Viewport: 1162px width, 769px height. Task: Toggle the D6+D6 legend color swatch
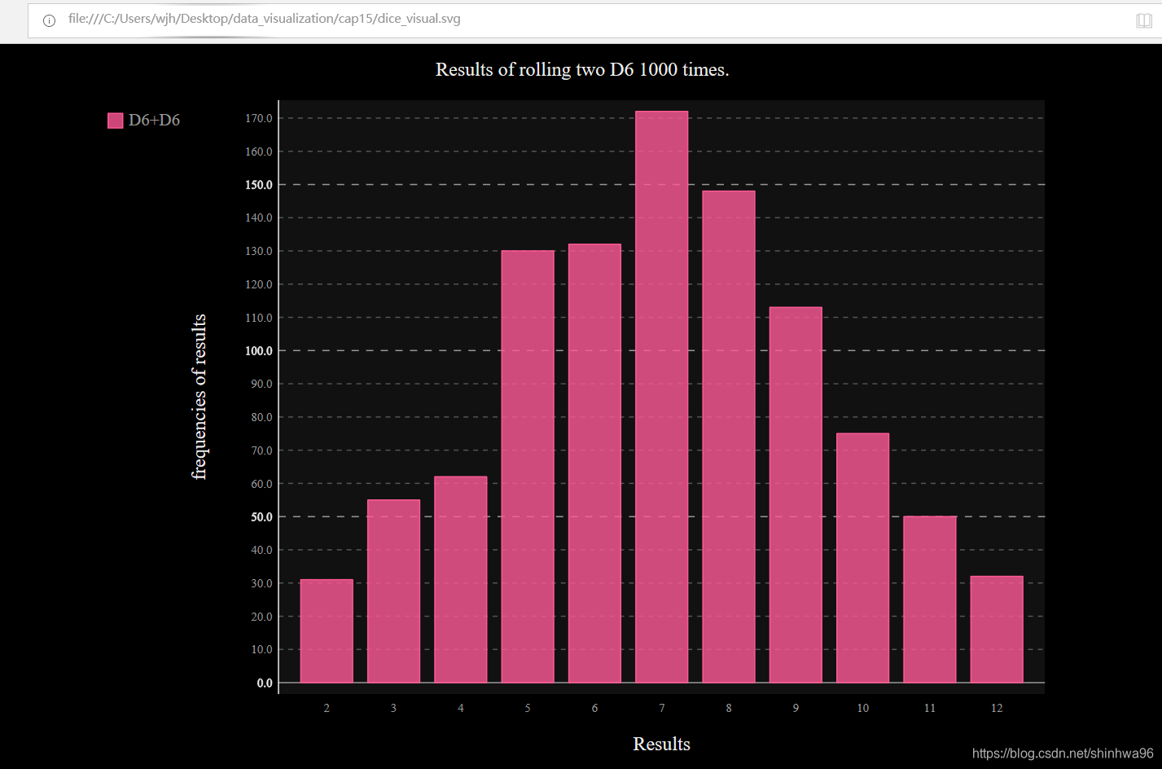115,121
